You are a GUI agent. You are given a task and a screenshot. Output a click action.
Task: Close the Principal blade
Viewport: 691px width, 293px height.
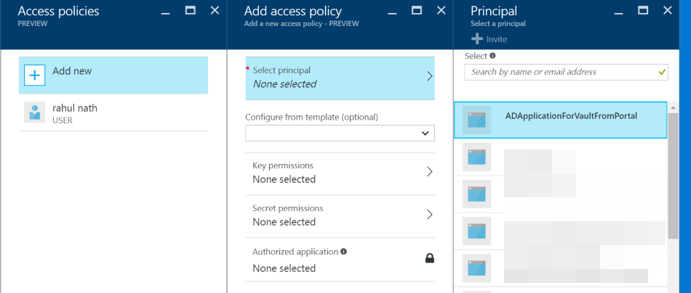[668, 11]
